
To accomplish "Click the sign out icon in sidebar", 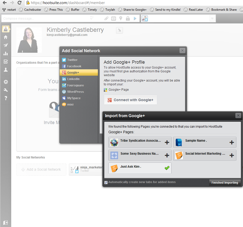I will click(x=6, y=223).
